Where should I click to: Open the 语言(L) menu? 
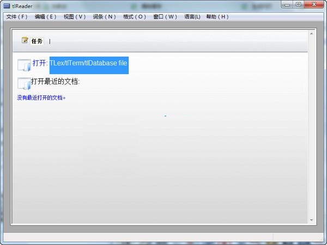click(x=192, y=16)
